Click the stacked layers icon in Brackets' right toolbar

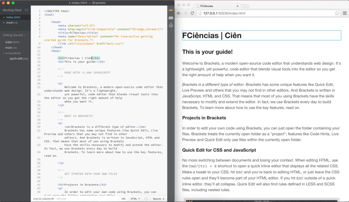click(171, 25)
